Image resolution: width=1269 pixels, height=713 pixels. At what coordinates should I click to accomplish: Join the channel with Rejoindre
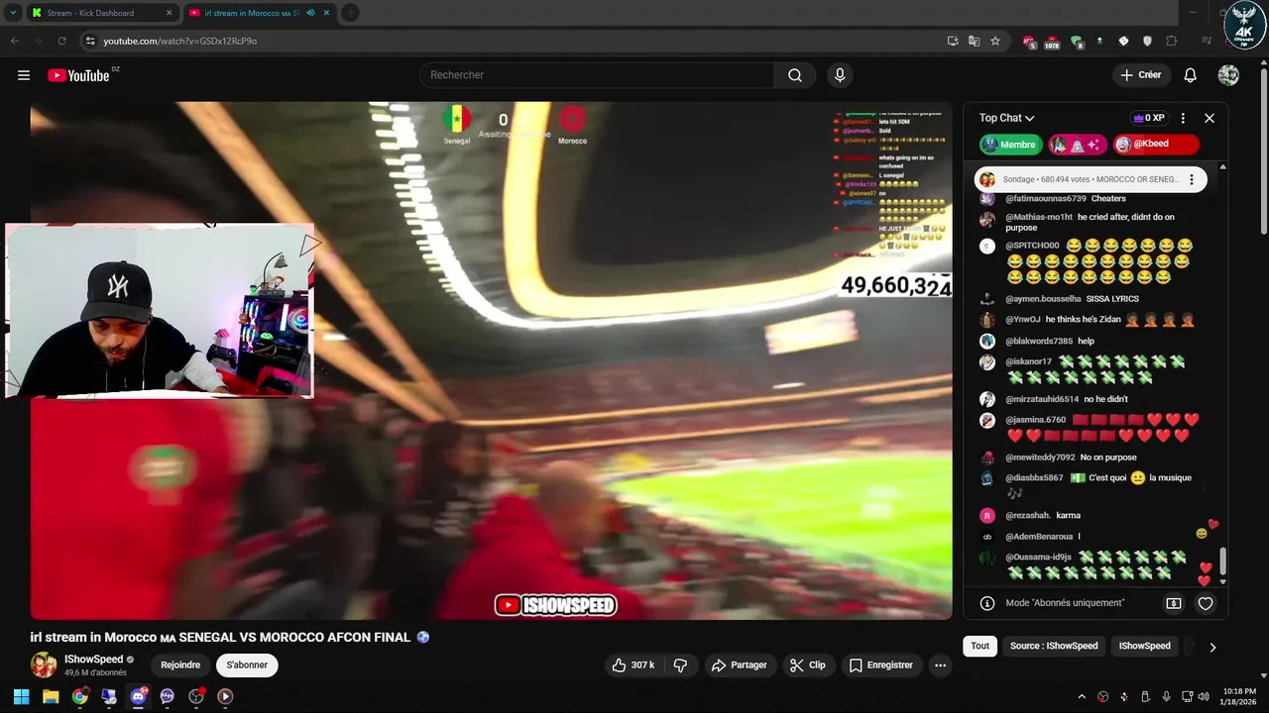180,665
